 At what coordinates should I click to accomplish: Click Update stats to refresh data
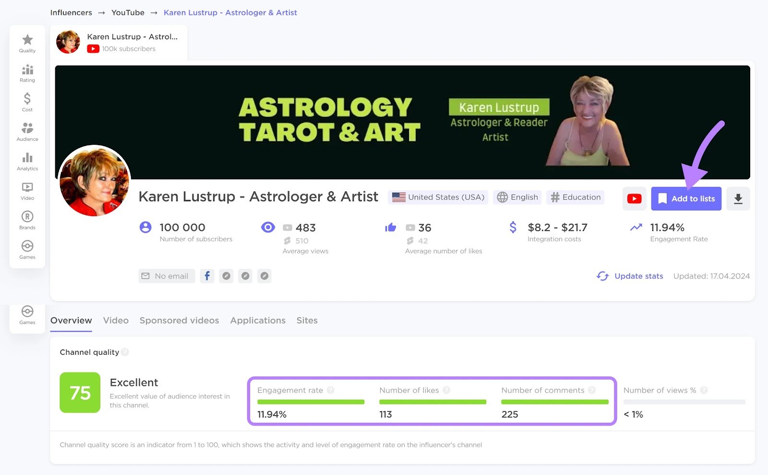[638, 276]
